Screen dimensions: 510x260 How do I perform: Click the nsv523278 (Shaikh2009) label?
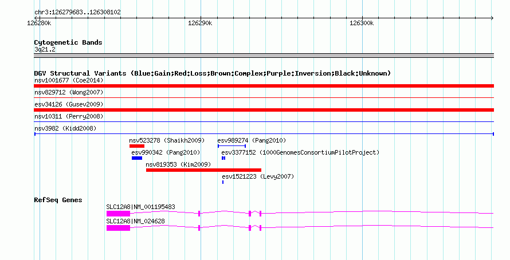[x=167, y=140]
